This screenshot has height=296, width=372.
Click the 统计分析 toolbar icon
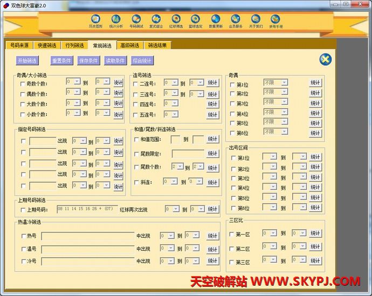pos(115,21)
